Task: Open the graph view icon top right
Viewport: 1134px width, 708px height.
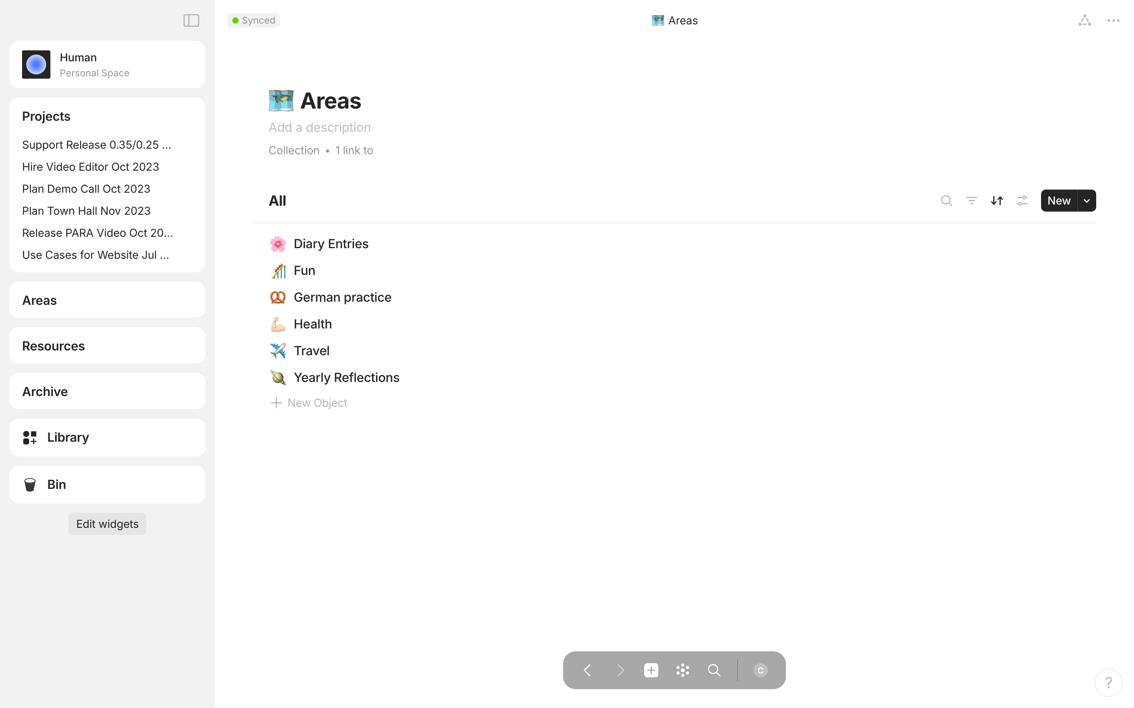Action: 1084,20
